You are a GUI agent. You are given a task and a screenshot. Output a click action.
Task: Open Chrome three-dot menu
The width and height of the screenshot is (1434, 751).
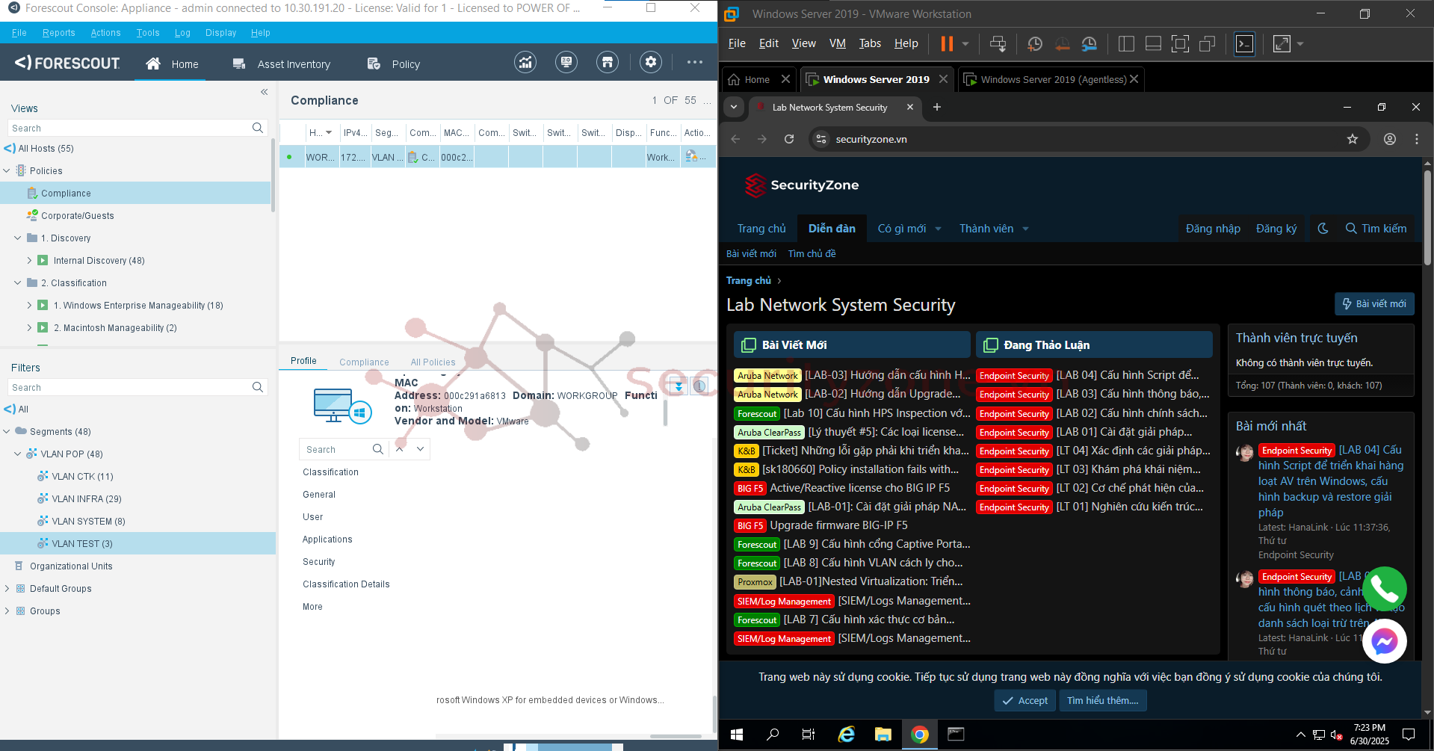pyautogui.click(x=1417, y=139)
